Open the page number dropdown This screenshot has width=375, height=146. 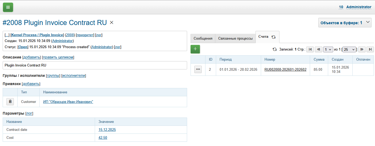pyautogui.click(x=328, y=49)
